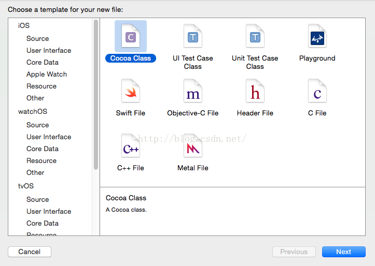Select the Playground template icon

coord(317,36)
